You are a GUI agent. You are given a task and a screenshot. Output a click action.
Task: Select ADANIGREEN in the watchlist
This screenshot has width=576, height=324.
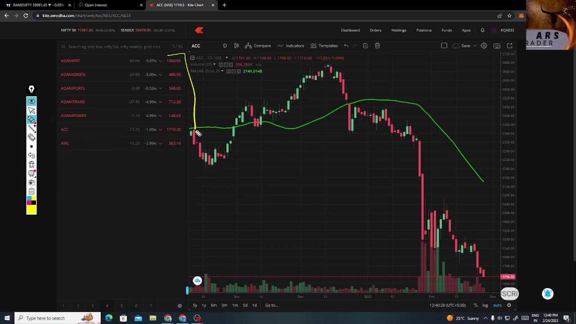click(x=73, y=74)
